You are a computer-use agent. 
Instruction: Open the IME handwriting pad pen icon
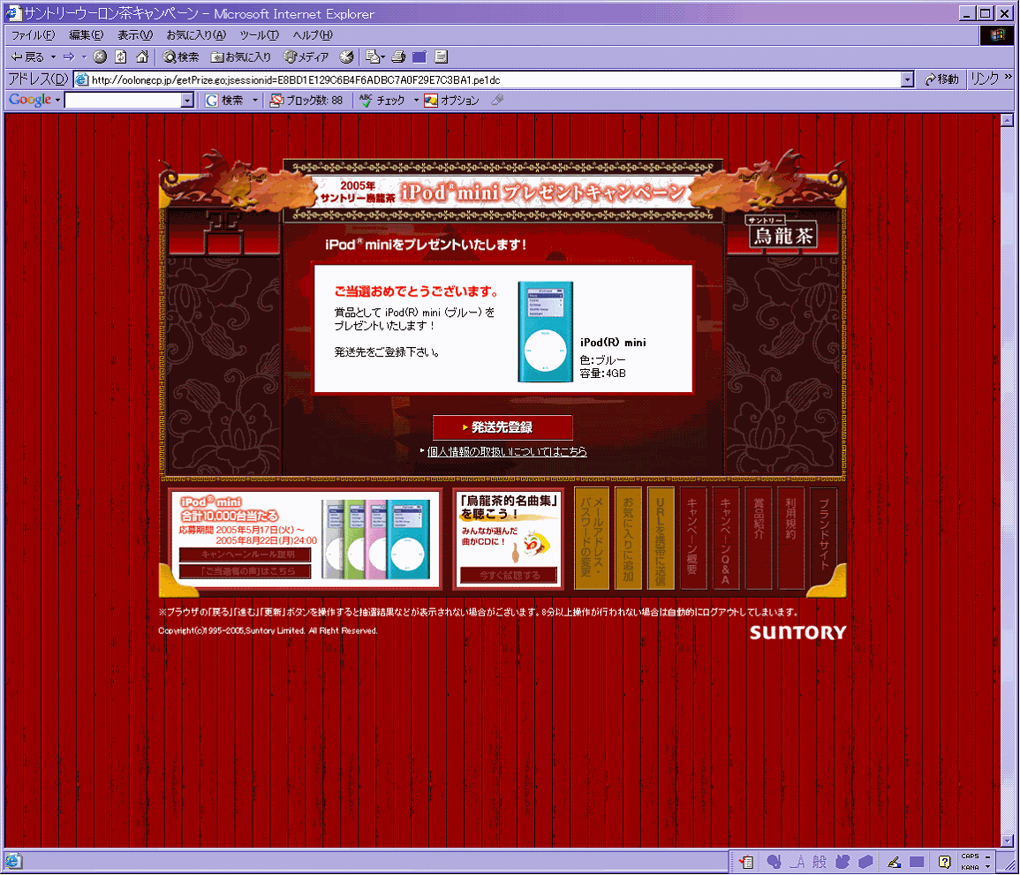coord(895,862)
